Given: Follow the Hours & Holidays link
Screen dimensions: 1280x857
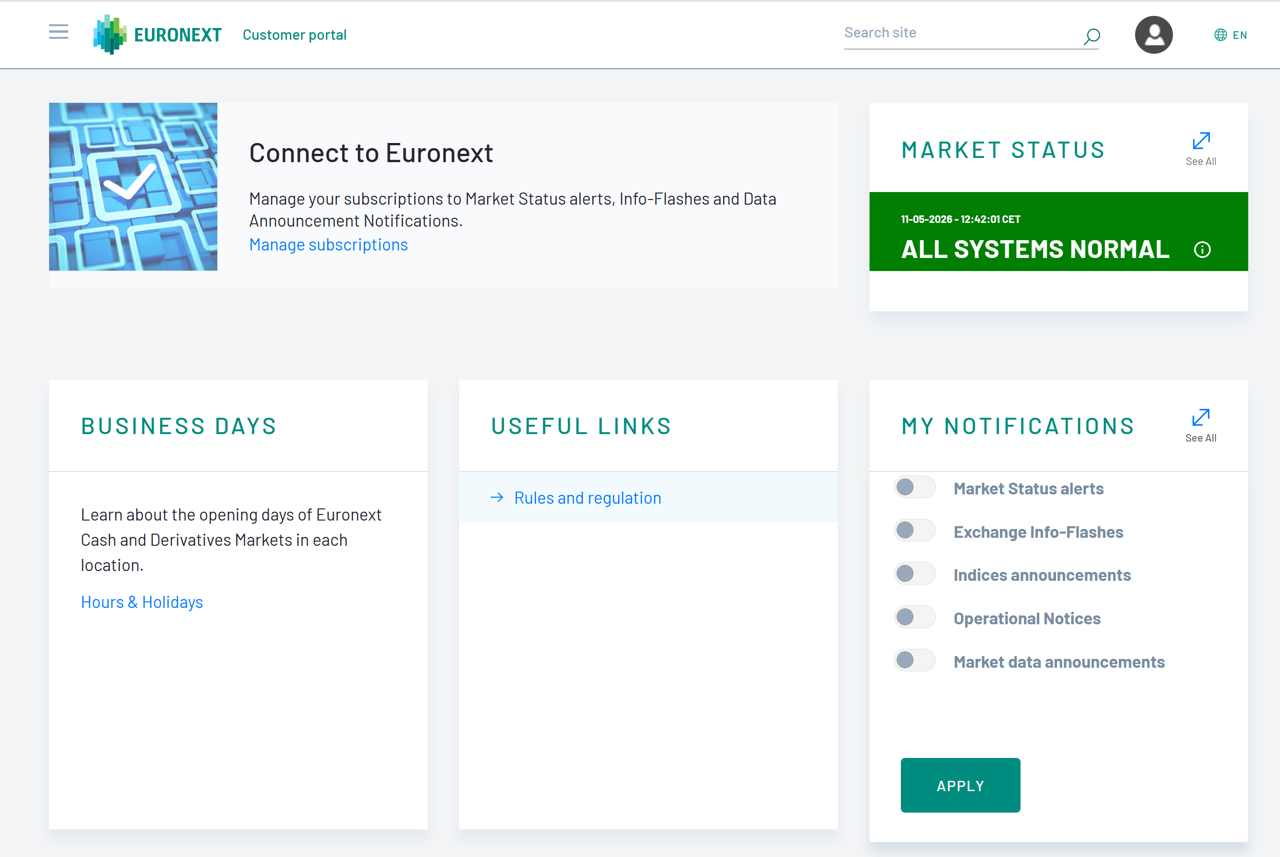Looking at the screenshot, I should [142, 602].
